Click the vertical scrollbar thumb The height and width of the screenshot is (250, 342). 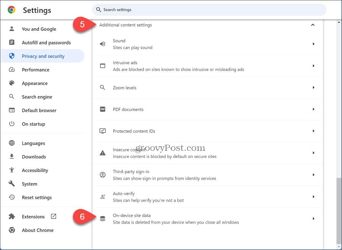pos(339,210)
